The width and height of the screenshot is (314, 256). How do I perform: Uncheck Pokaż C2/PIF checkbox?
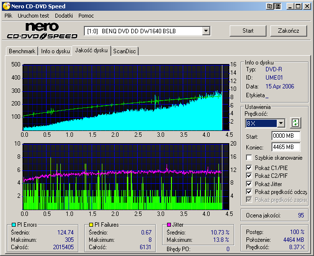(x=249, y=176)
